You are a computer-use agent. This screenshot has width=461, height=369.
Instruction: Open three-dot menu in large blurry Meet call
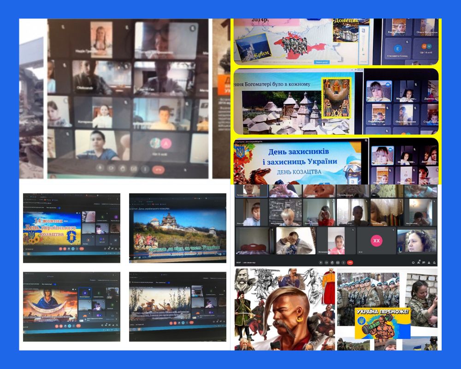pos(145,169)
